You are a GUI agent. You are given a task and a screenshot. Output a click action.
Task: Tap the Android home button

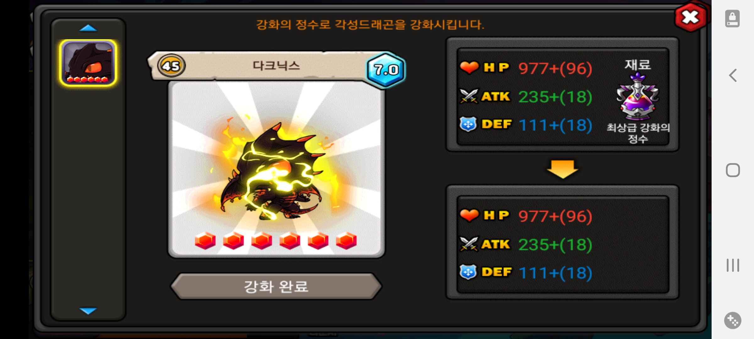pos(733,170)
